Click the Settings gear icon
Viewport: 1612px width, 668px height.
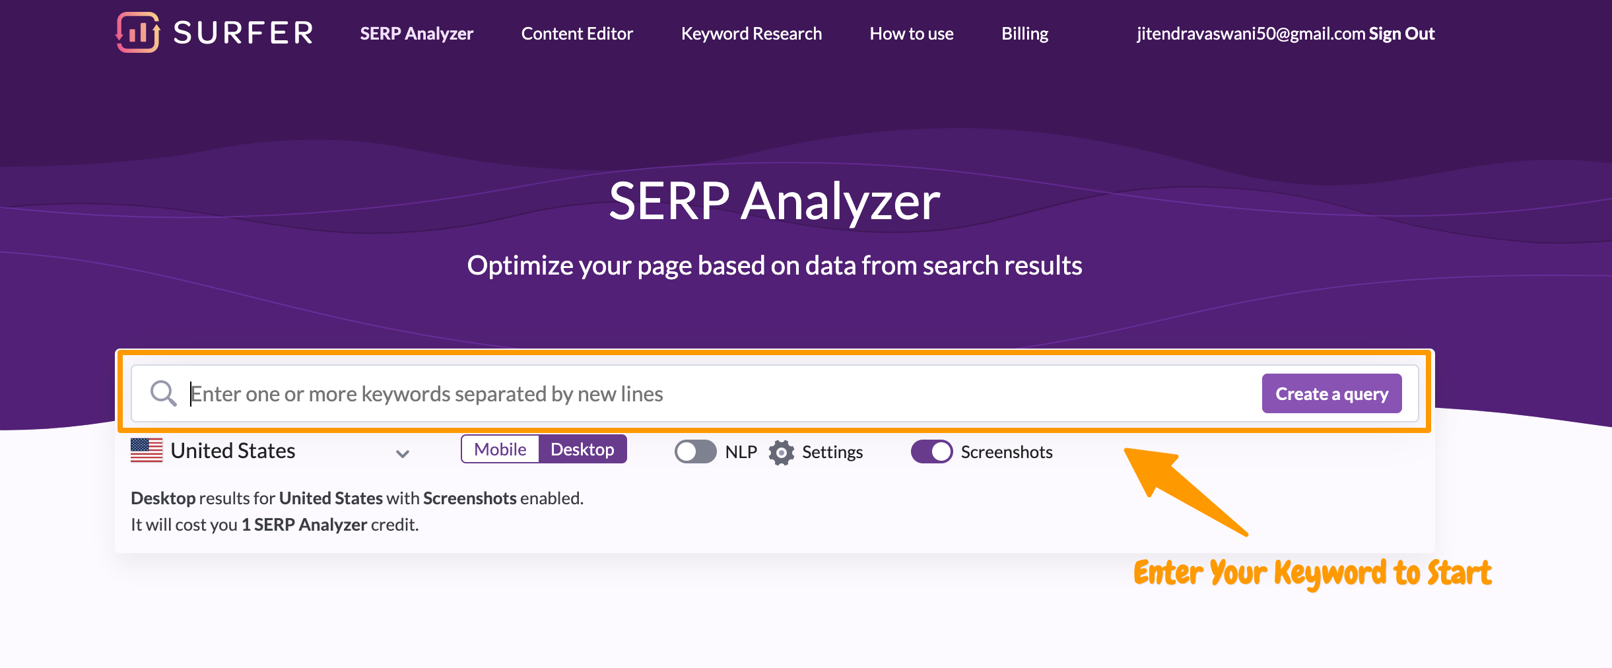(782, 452)
